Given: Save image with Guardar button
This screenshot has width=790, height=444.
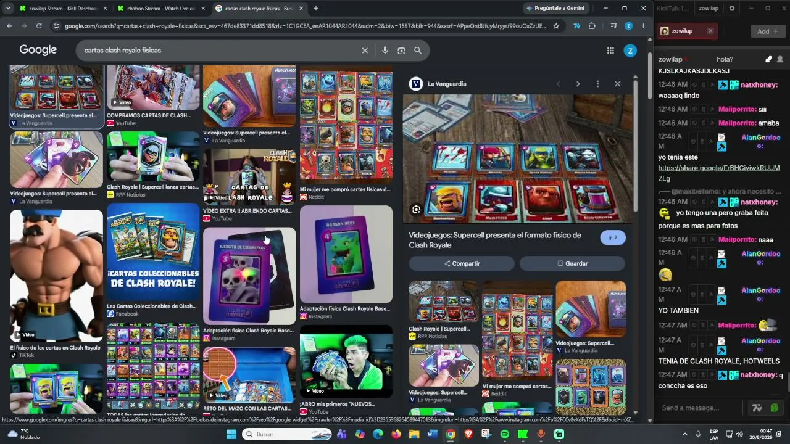Looking at the screenshot, I should 572,263.
